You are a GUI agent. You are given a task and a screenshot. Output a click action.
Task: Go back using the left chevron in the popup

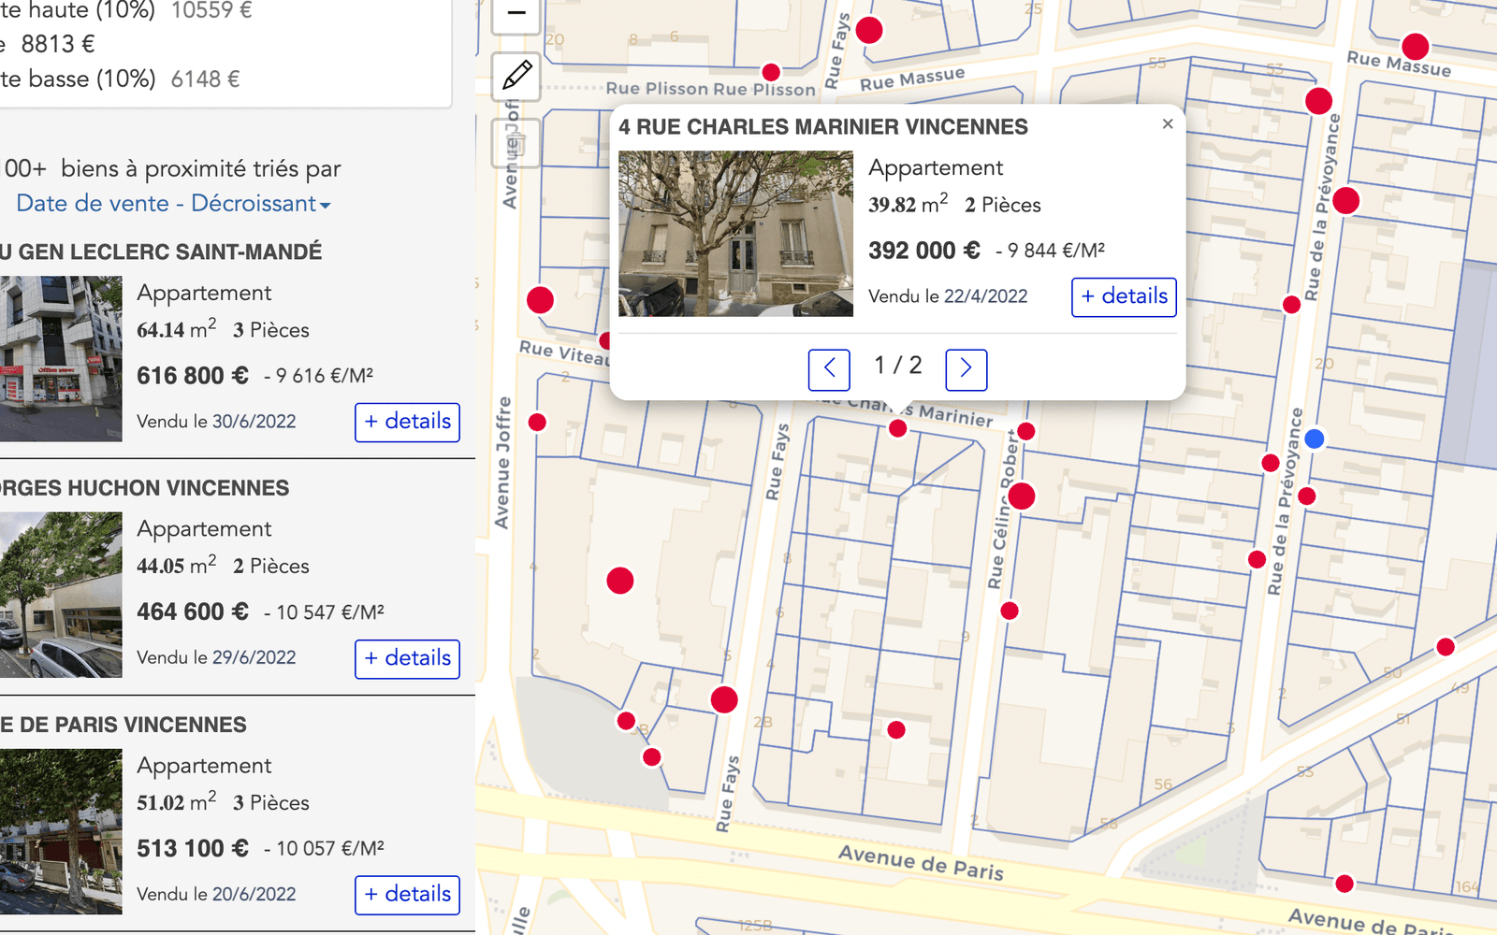coord(829,370)
